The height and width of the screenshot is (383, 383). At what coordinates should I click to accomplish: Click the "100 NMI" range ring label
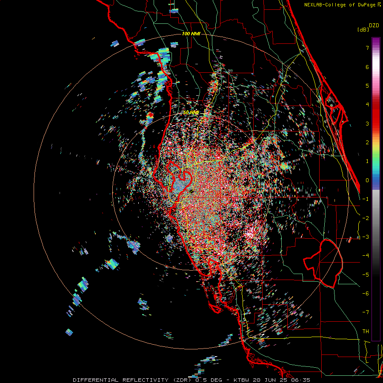(191, 34)
